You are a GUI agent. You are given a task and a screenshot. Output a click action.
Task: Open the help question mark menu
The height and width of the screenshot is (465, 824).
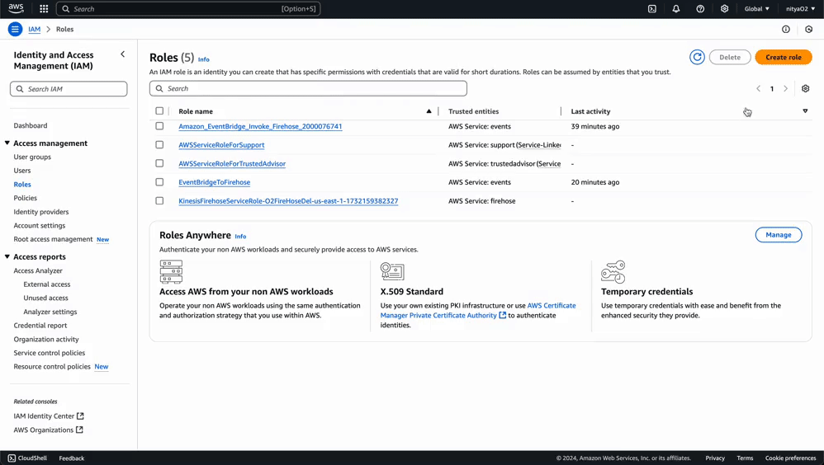point(700,9)
